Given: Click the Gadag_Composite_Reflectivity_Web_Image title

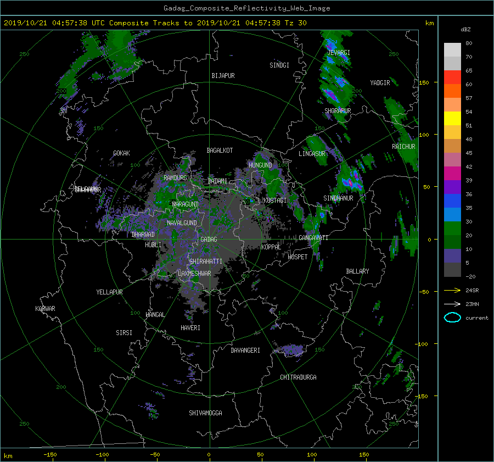Looking at the screenshot, I should click(x=246, y=8).
